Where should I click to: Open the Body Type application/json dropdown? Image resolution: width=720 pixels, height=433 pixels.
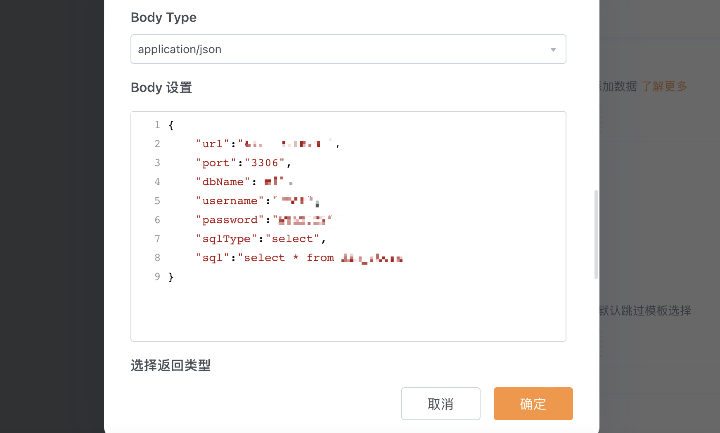click(348, 49)
